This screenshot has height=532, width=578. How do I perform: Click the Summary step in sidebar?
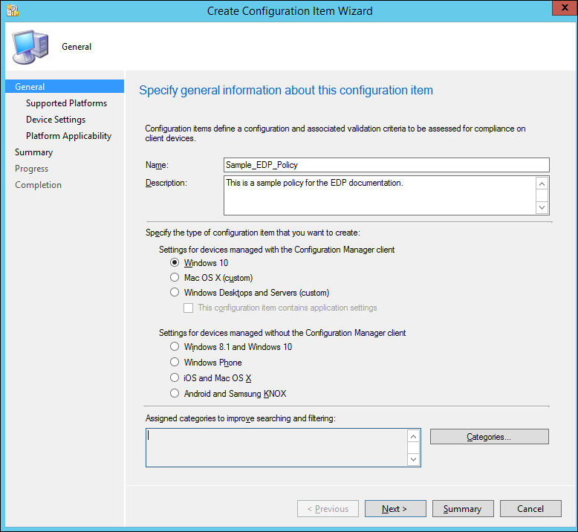[33, 152]
